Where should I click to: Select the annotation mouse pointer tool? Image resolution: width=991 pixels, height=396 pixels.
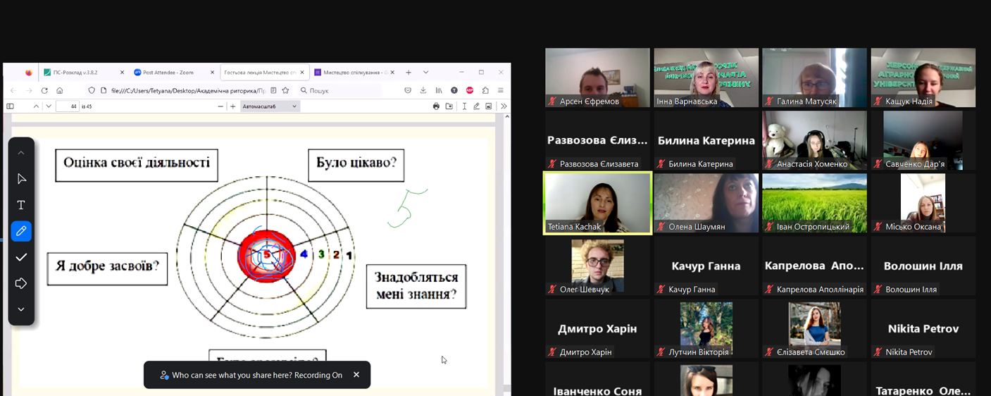(21, 179)
